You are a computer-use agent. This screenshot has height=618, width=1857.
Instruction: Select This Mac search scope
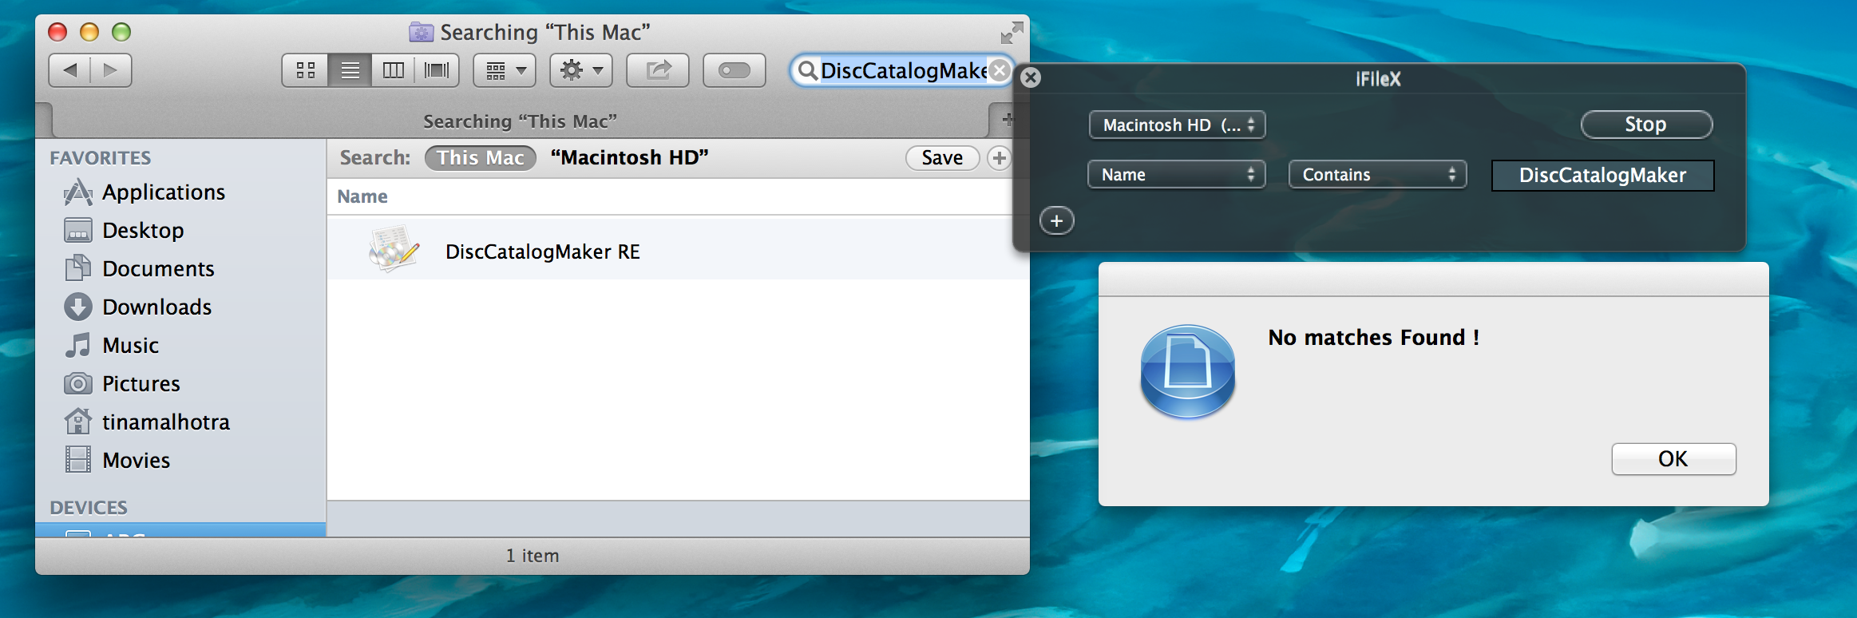(x=480, y=158)
